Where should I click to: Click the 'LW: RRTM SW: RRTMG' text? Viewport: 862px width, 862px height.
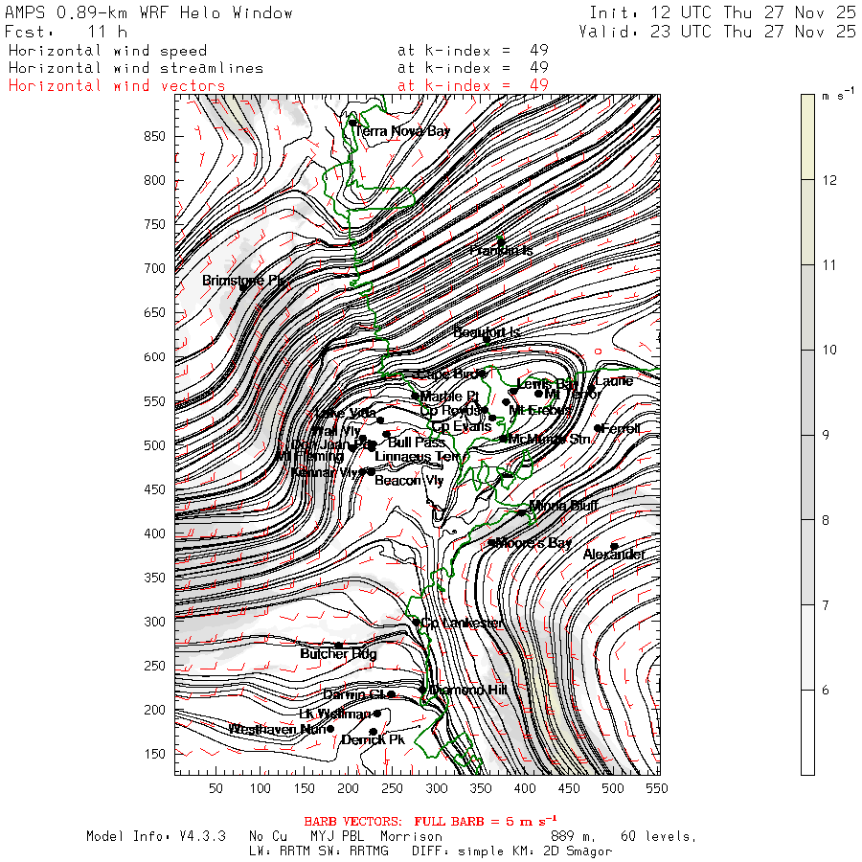319,851
